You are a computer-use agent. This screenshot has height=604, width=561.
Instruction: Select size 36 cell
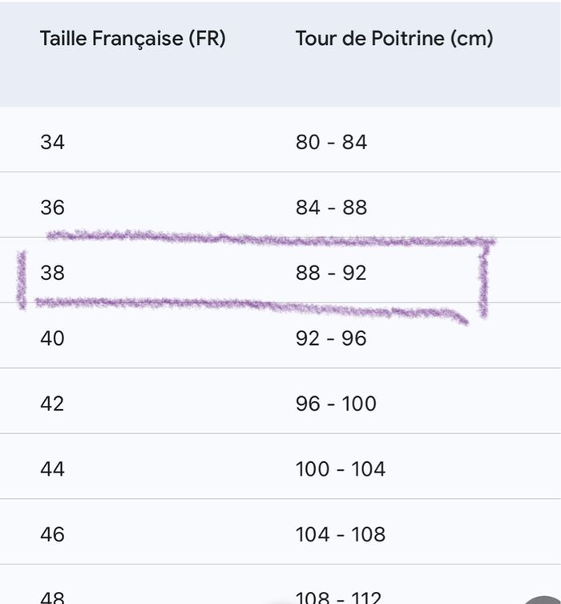coord(52,208)
